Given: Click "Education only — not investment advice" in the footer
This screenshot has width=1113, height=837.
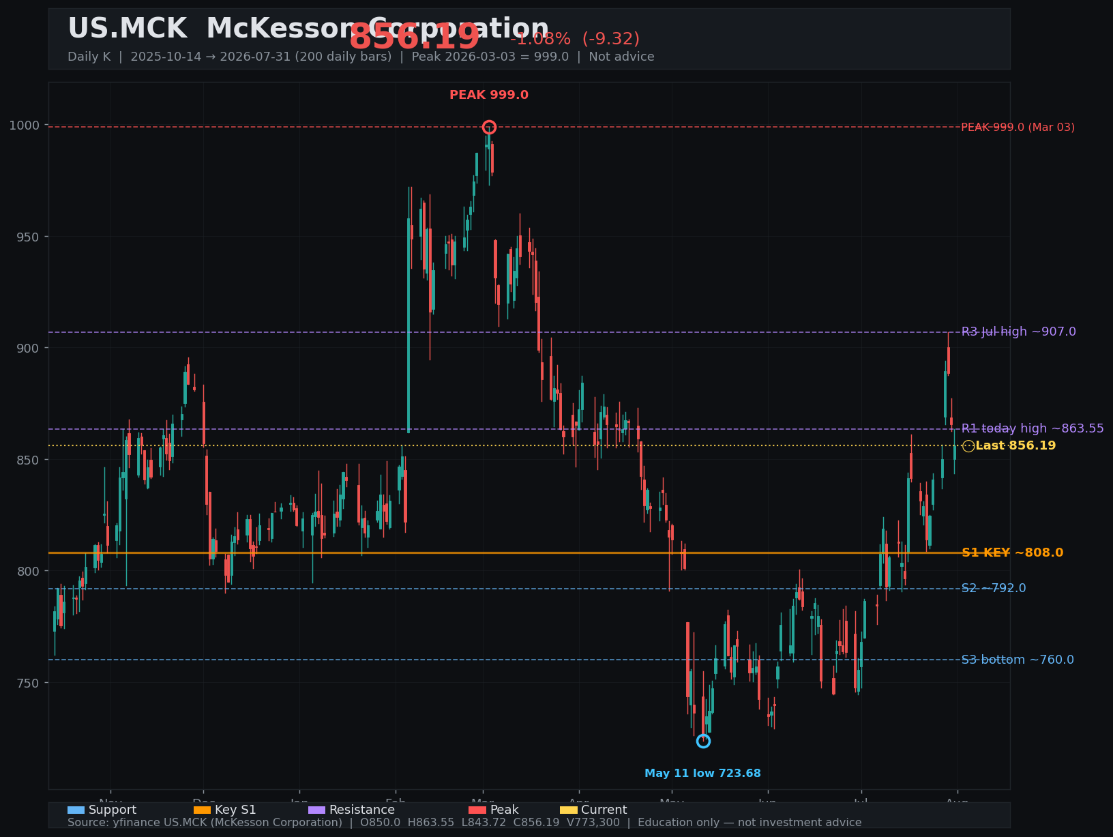Looking at the screenshot, I should point(750,823).
